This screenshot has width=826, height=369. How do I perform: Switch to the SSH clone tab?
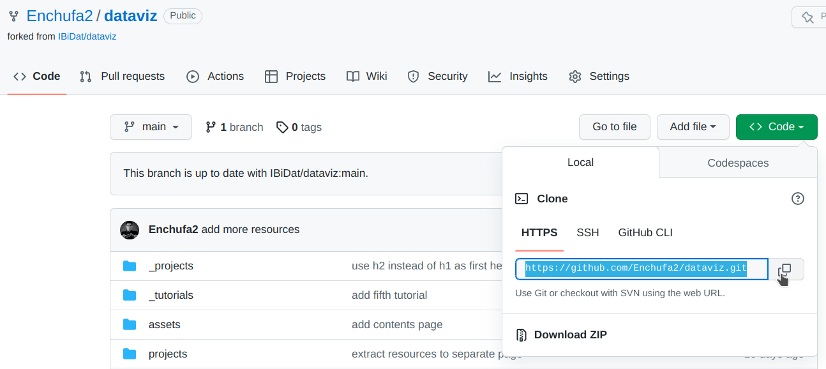coord(588,232)
